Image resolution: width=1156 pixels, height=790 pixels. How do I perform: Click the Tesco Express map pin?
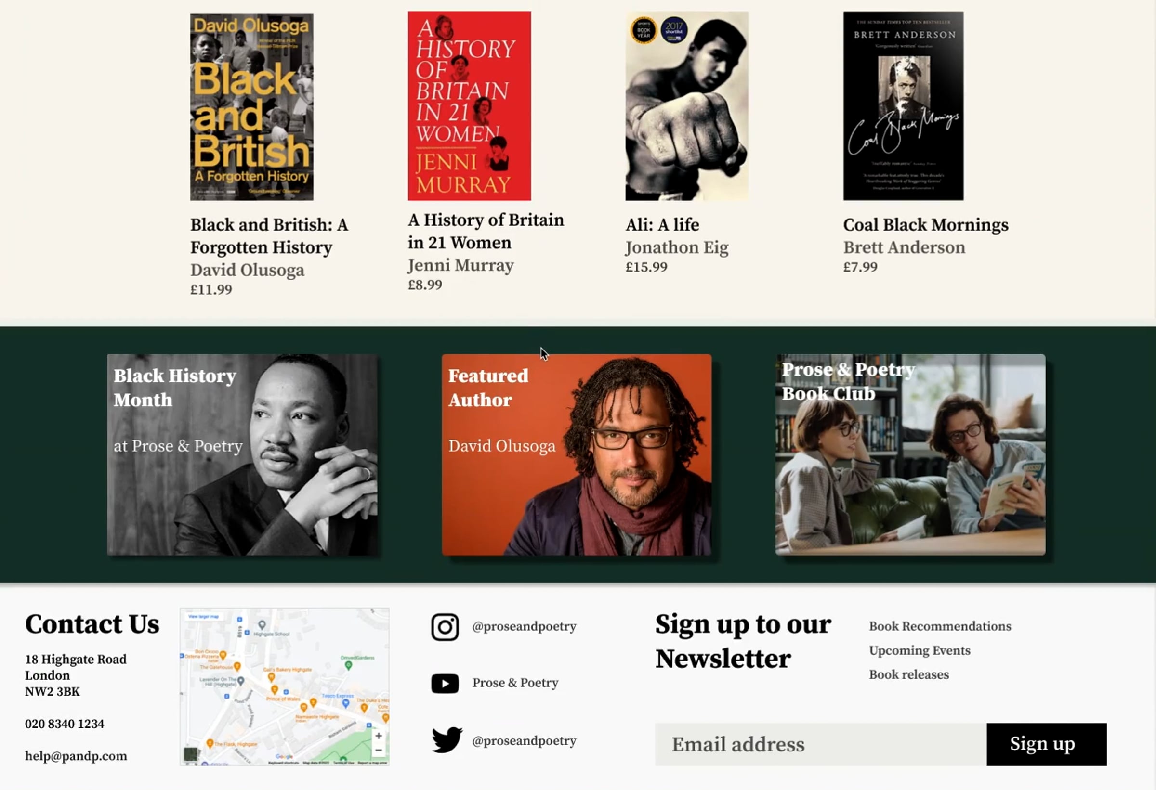346,703
